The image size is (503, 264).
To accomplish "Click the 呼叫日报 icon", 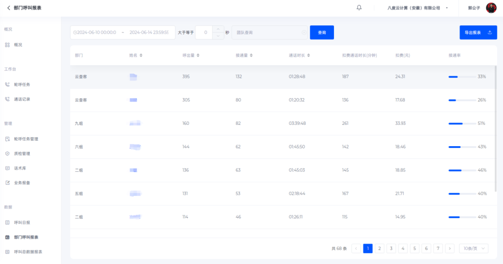I will (7, 223).
